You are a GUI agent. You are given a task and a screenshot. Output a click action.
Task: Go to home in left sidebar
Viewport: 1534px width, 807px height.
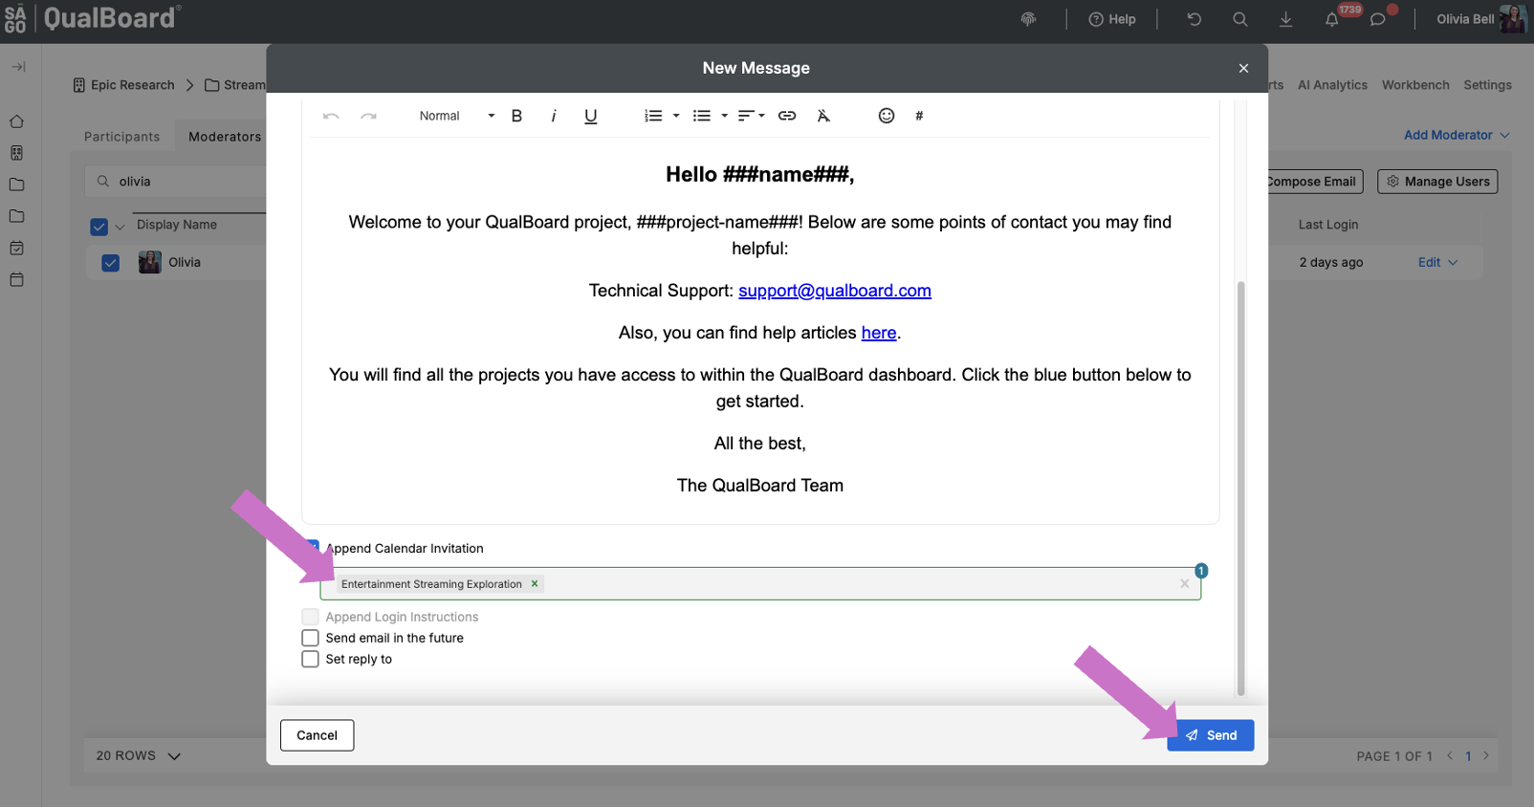(16, 121)
